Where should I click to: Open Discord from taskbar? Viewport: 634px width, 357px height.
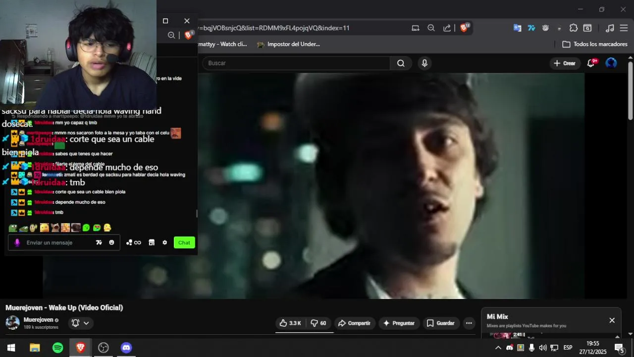coord(126,348)
